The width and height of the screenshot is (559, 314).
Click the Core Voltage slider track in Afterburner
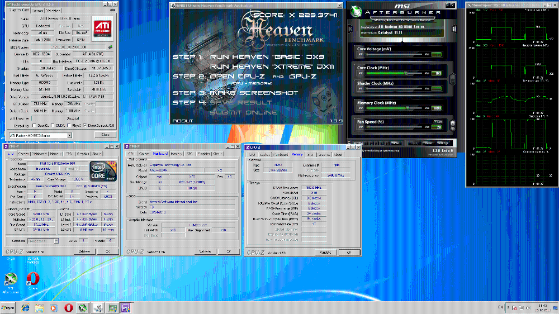click(x=394, y=54)
